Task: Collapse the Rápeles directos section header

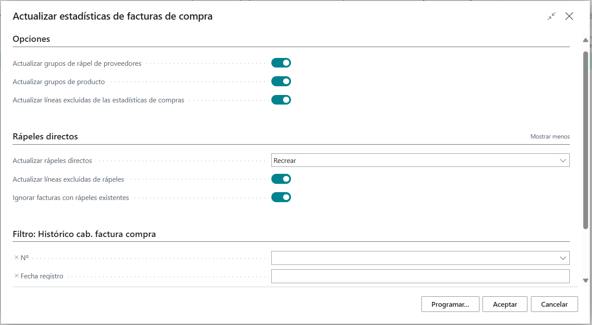Action: pos(45,136)
